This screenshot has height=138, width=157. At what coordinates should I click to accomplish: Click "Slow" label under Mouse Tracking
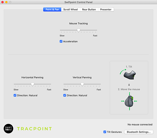click(x=62, y=36)
